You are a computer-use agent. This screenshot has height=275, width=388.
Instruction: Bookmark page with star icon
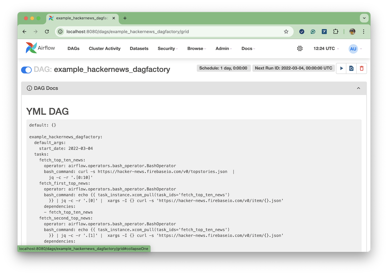[x=286, y=32]
